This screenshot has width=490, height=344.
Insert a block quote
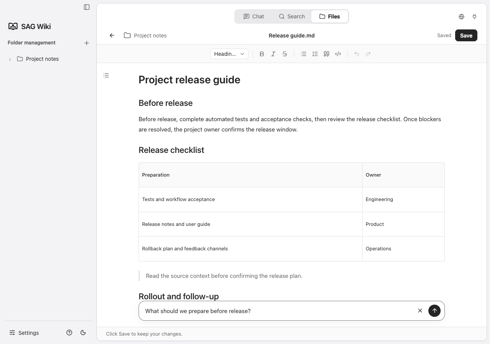click(327, 54)
